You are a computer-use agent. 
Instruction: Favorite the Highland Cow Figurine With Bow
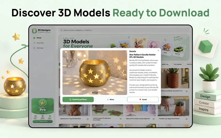[88, 119]
